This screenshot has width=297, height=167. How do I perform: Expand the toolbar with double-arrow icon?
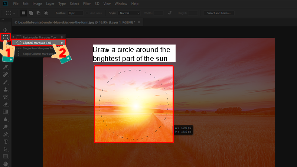click(x=3, y=20)
